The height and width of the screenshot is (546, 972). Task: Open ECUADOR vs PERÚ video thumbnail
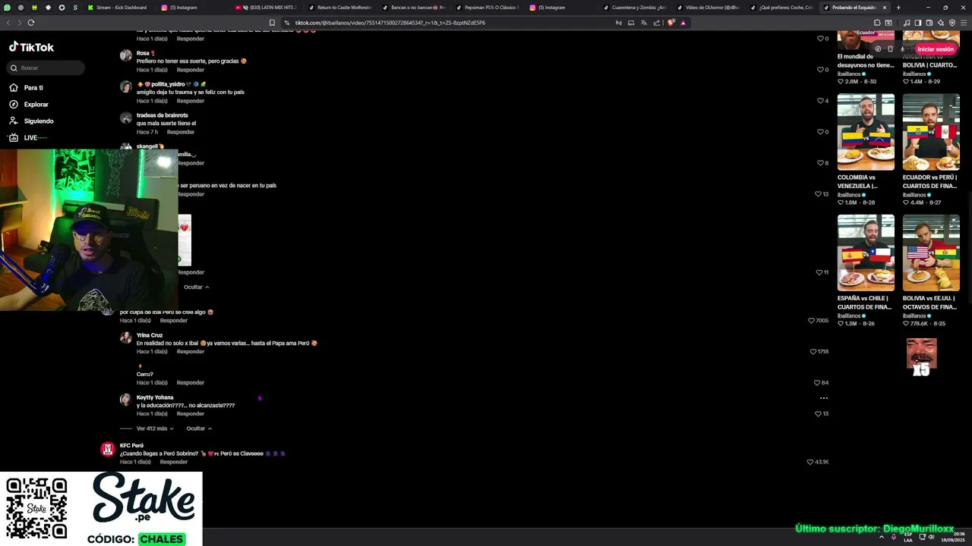931,132
